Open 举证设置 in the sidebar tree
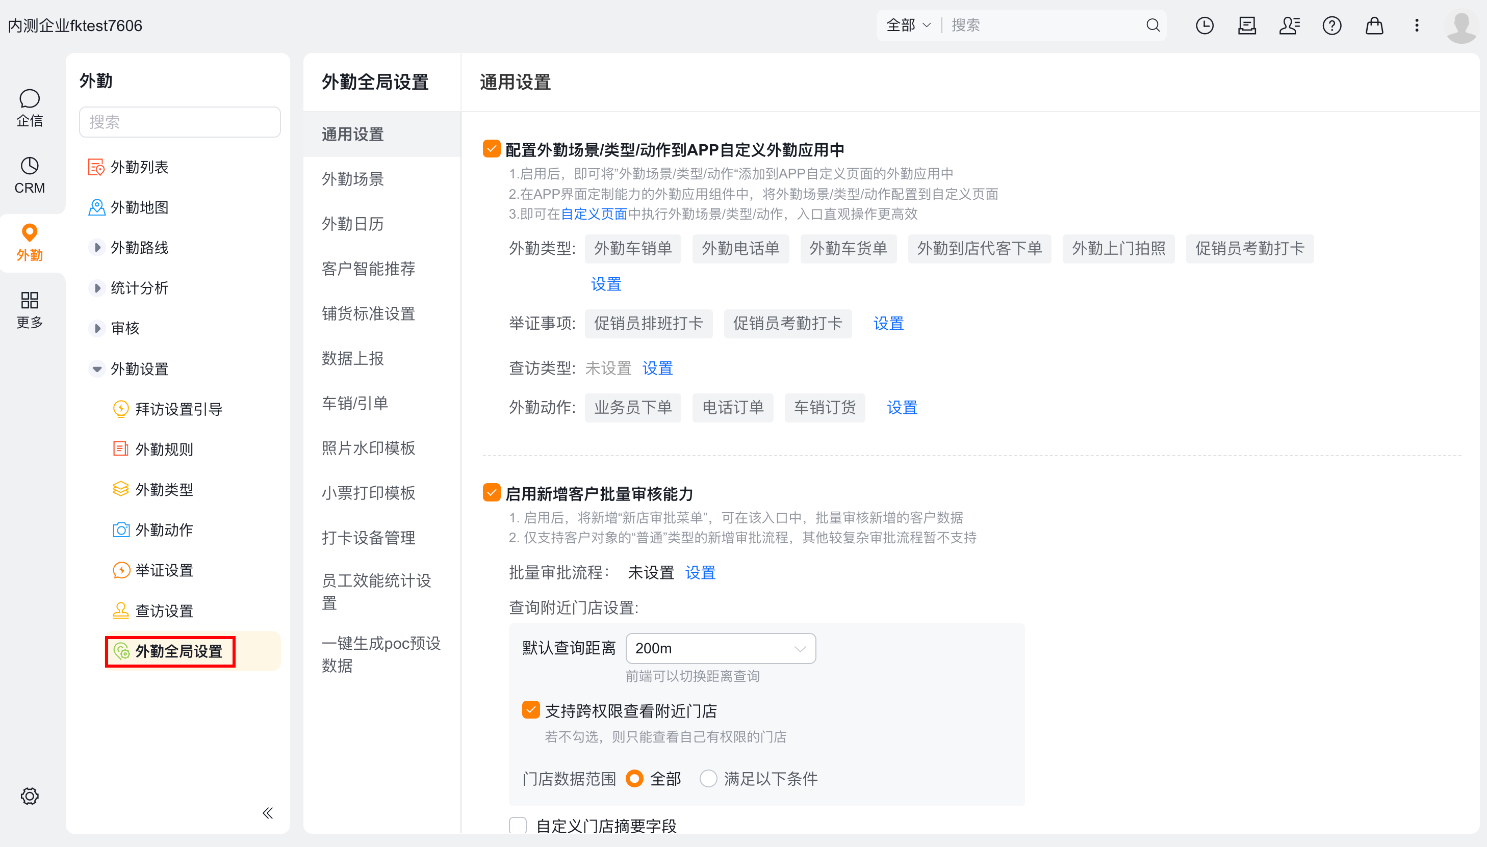 152,570
